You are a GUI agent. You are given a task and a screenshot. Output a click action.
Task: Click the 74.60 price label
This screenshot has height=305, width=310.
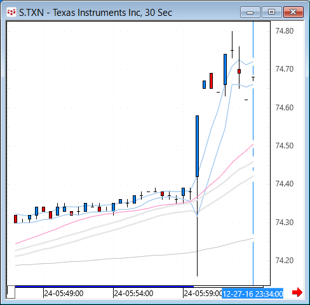(x=285, y=108)
